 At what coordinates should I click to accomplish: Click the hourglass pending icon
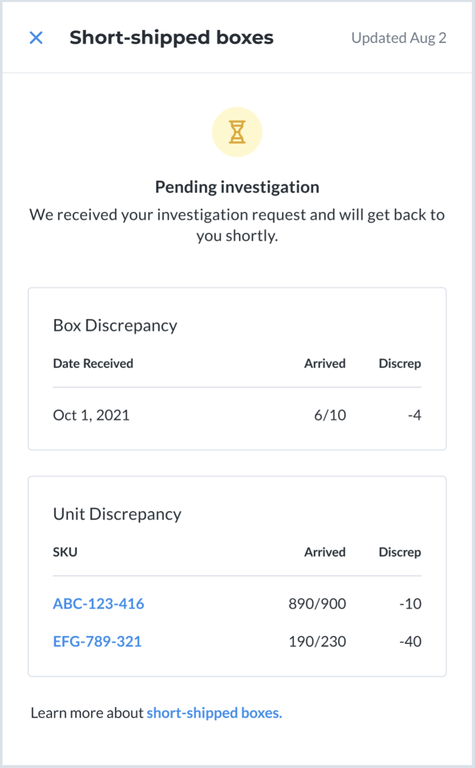tap(237, 132)
